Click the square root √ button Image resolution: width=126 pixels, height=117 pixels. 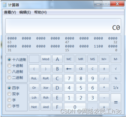pos(116,69)
